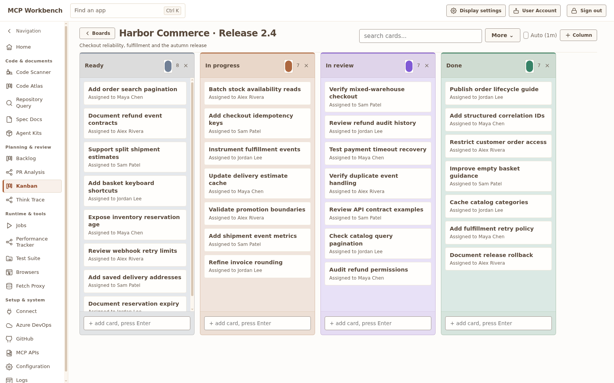Go to Home in the sidebar

click(32, 47)
